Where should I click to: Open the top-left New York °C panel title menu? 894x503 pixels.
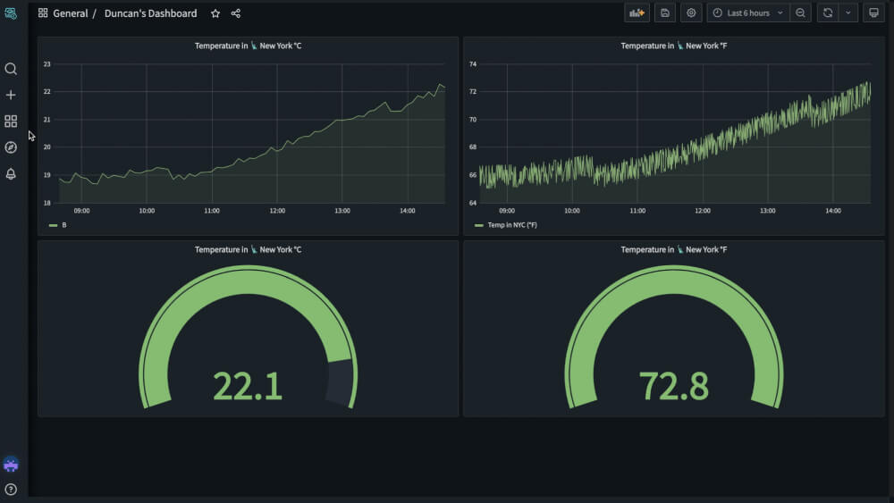point(248,46)
